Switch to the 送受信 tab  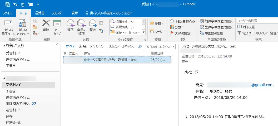(x=39, y=13)
